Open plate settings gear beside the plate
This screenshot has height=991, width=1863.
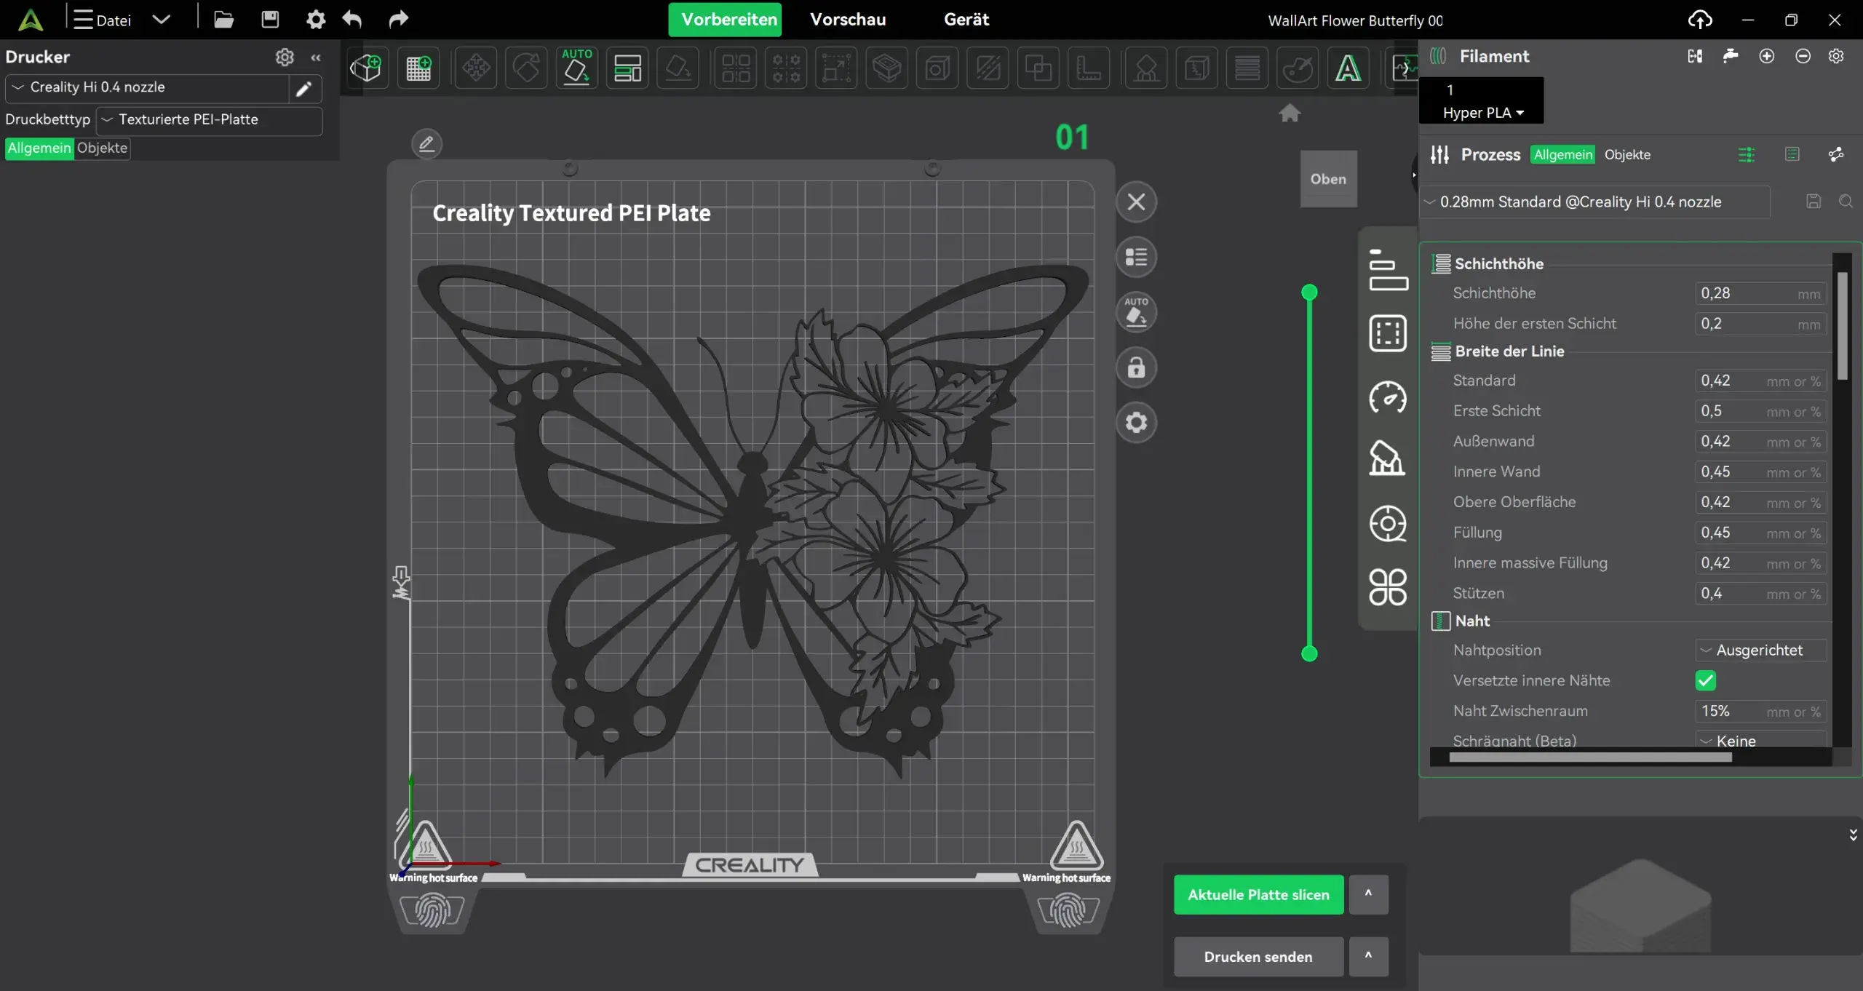pos(1136,422)
